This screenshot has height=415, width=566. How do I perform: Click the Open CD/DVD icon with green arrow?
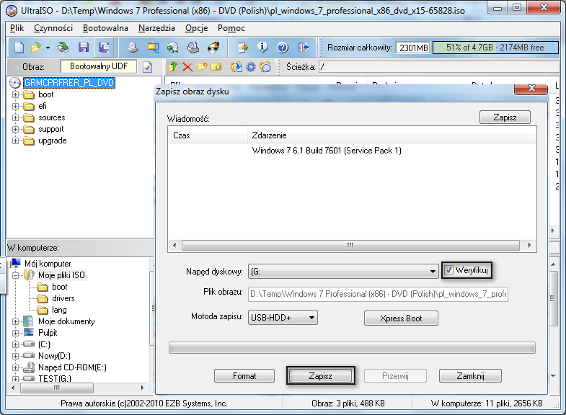(x=63, y=48)
